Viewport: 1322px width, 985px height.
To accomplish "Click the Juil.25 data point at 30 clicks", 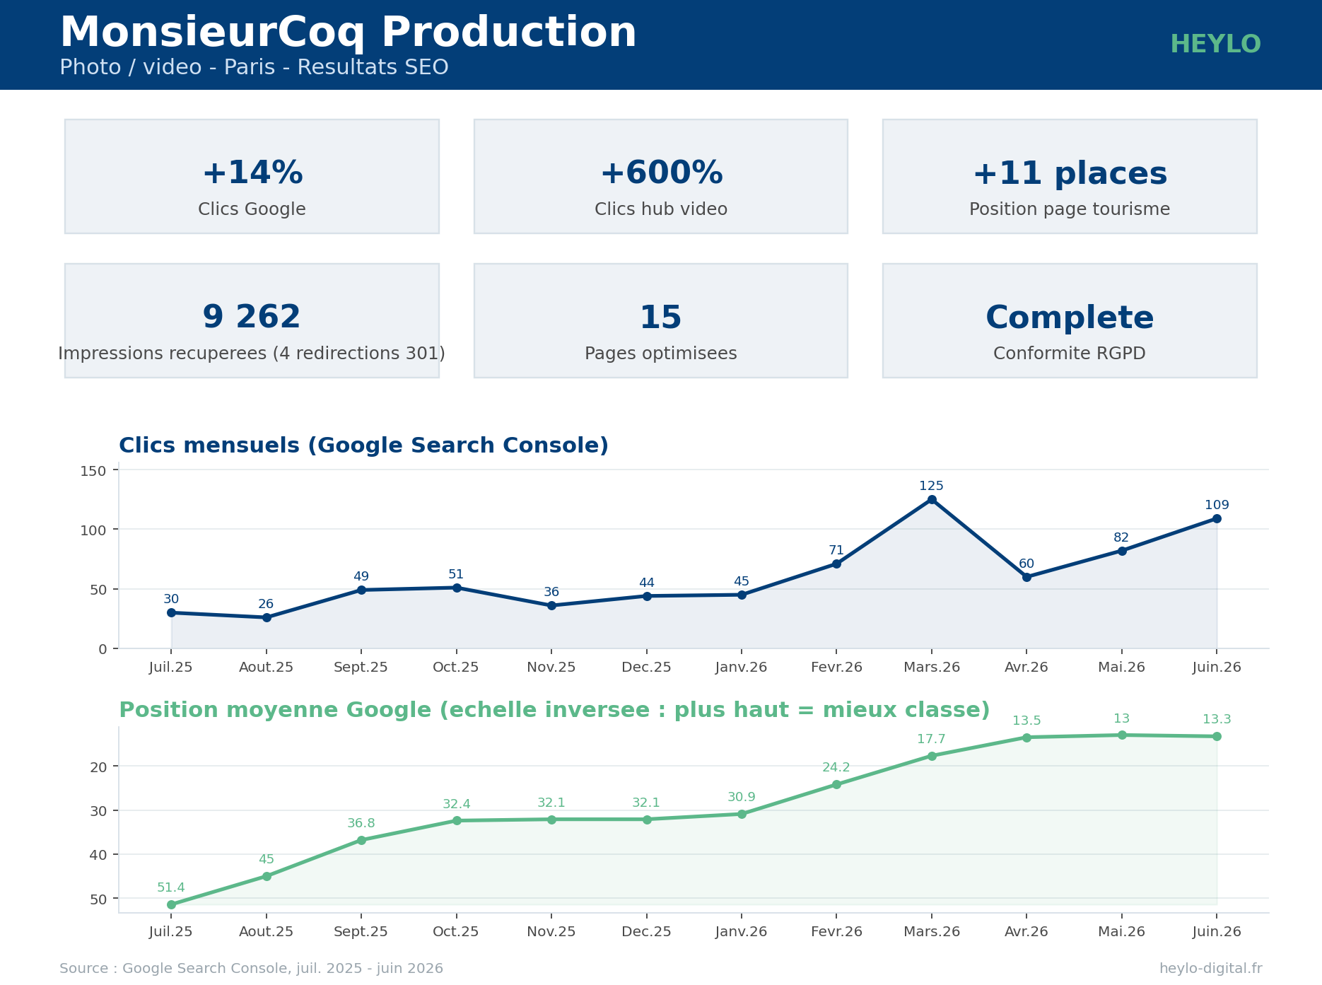I will tap(171, 612).
